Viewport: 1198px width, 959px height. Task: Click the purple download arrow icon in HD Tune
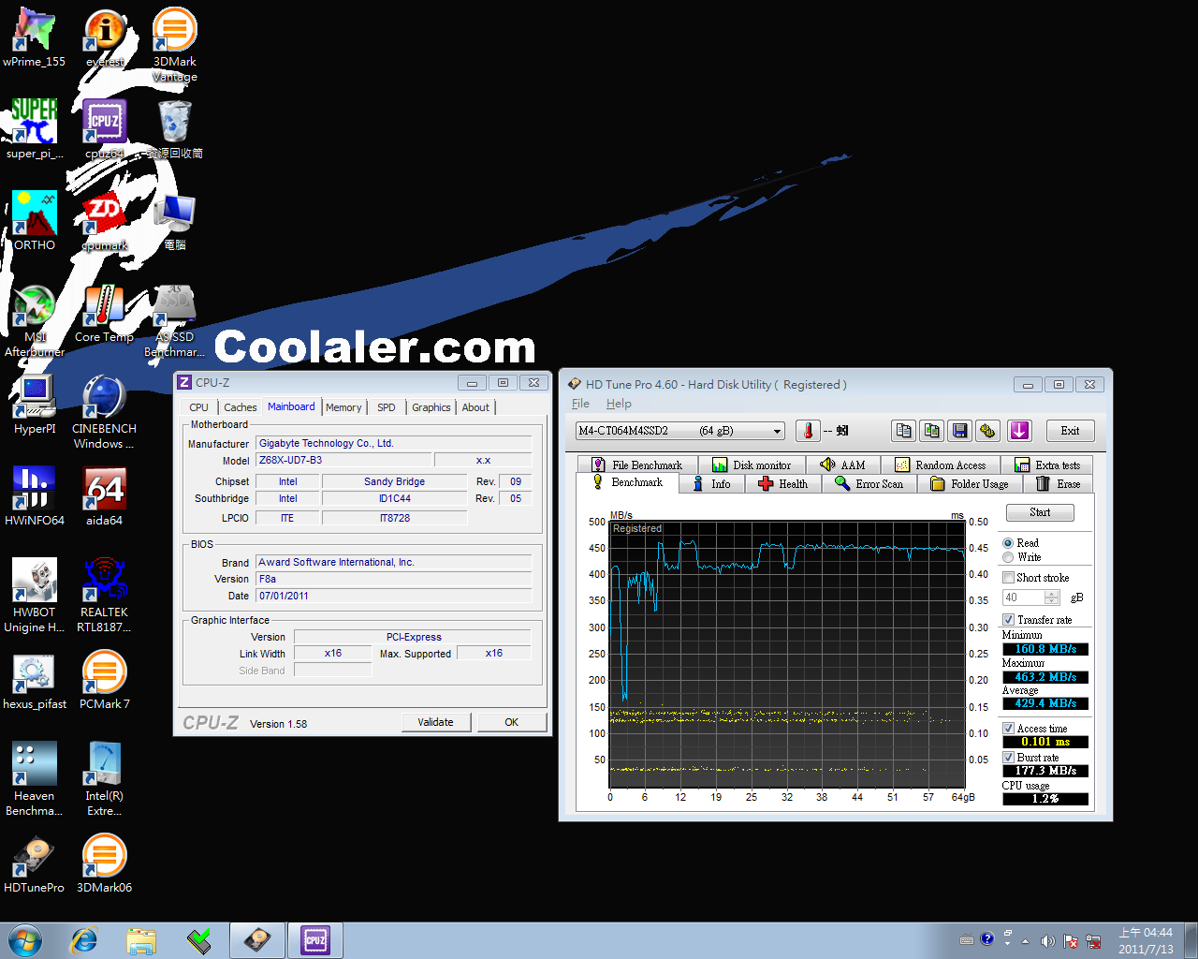[1019, 431]
